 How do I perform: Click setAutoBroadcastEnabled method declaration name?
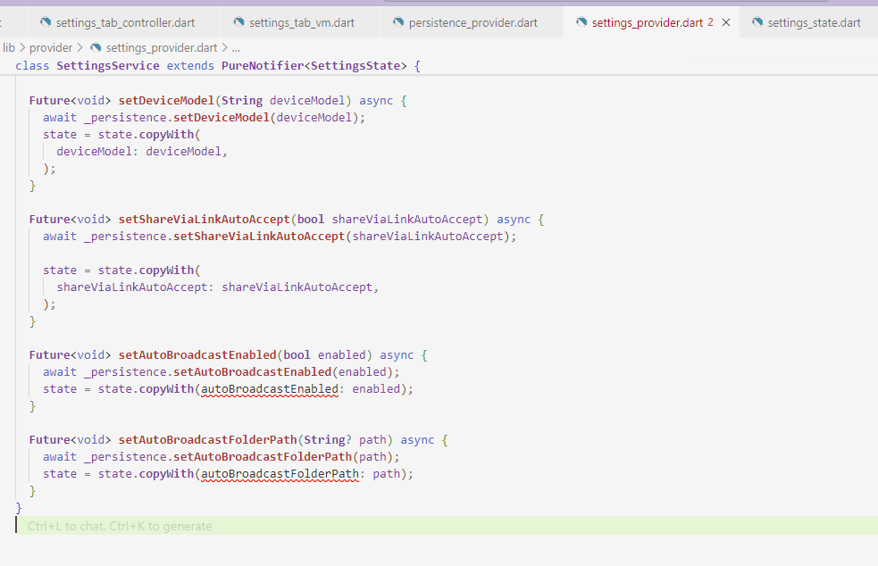197,355
